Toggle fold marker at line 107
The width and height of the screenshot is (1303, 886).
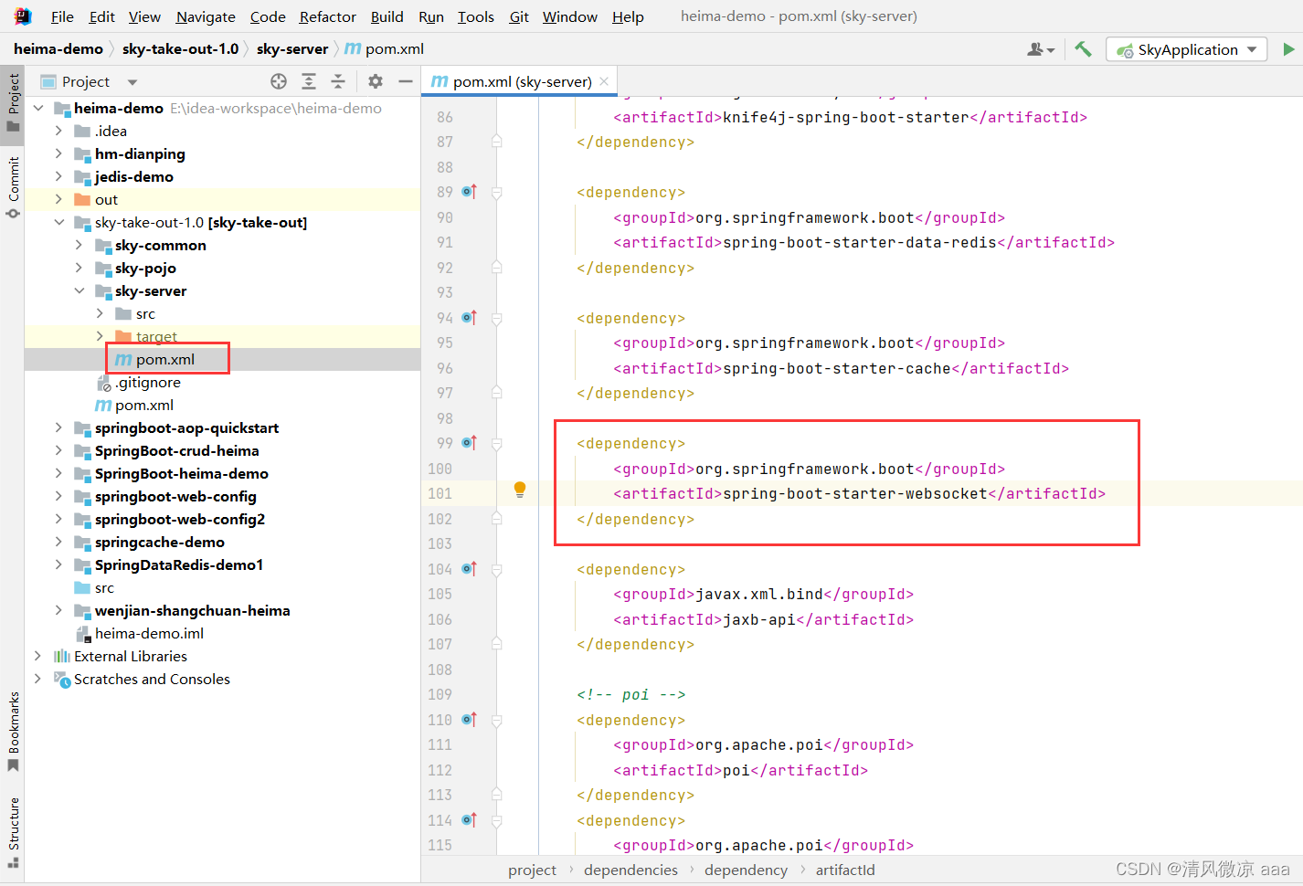pos(497,644)
